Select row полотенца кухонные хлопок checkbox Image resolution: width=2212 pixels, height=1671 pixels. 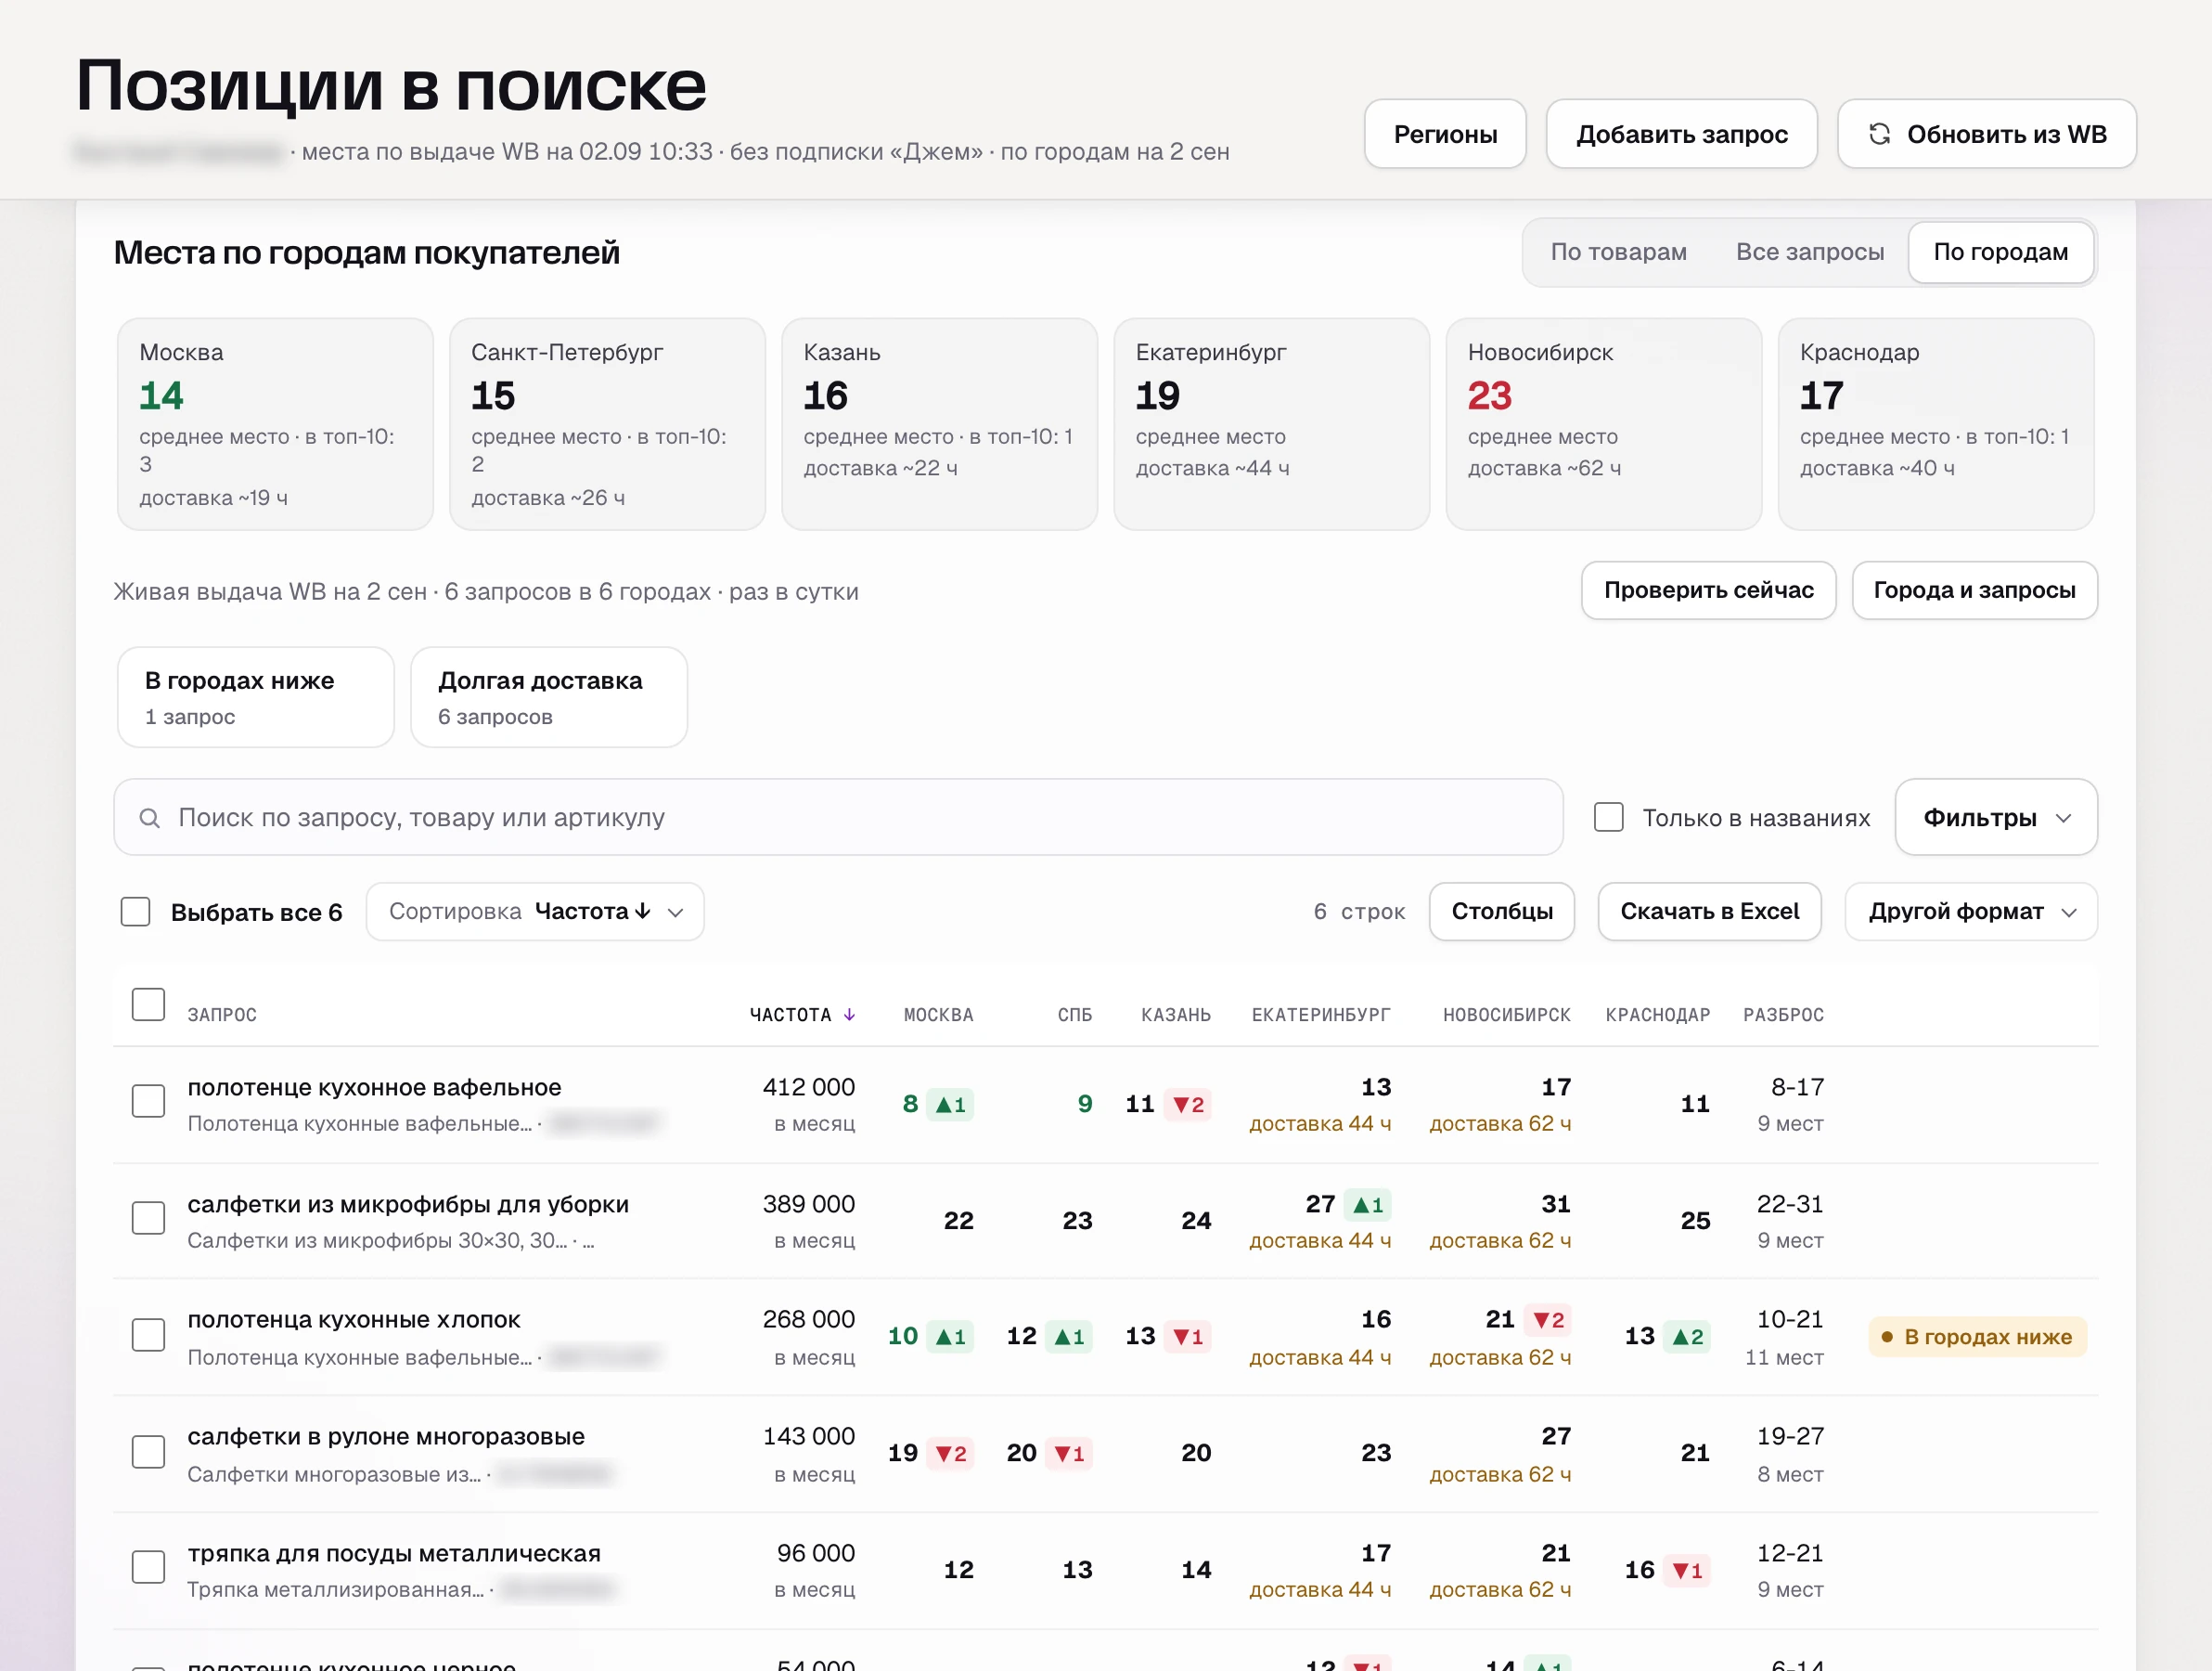pyautogui.click(x=148, y=1335)
